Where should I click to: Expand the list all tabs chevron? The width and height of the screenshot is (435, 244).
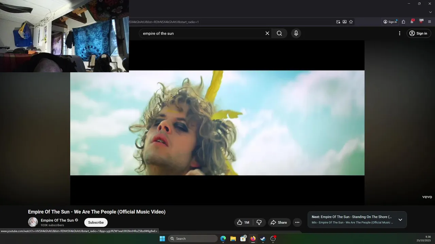click(x=430, y=12)
